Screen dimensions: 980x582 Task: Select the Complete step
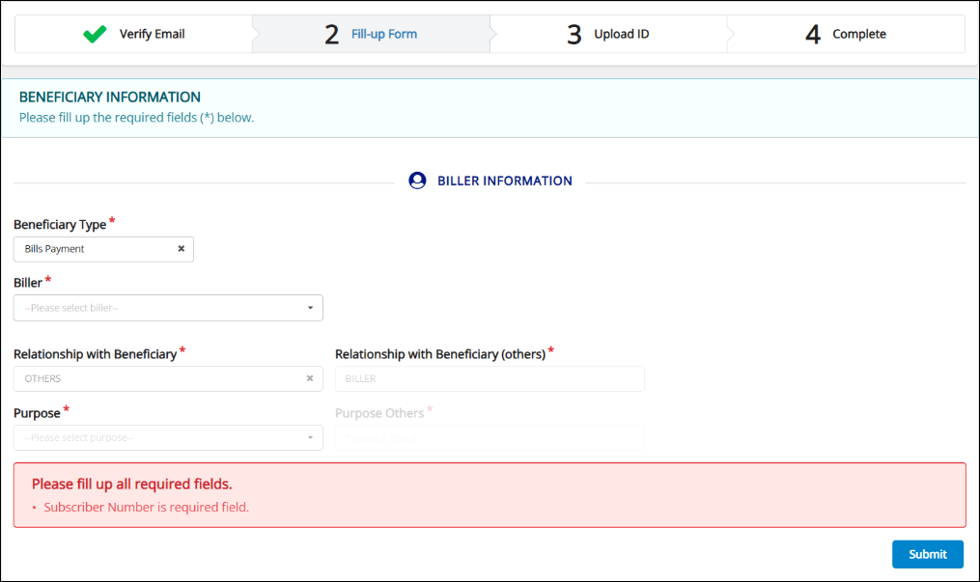[858, 34]
